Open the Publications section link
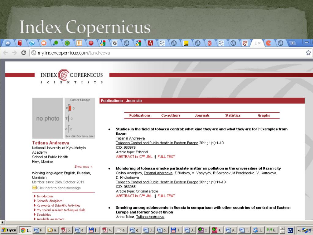 tap(140, 115)
